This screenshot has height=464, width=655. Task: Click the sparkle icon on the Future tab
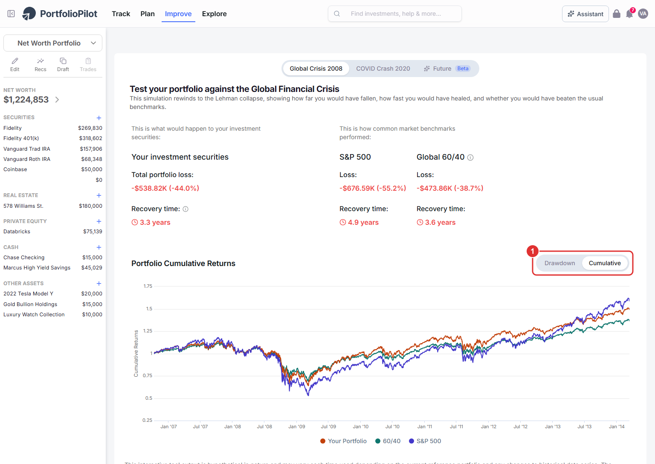[x=427, y=69]
